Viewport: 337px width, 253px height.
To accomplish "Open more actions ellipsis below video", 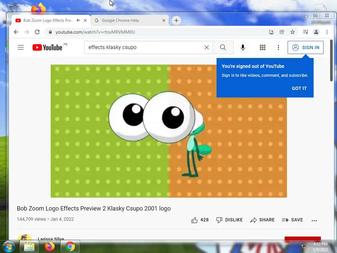I will point(314,220).
